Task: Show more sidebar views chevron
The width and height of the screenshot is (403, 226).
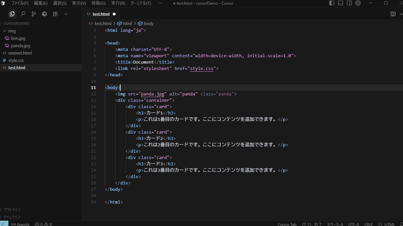Action: coord(66,14)
